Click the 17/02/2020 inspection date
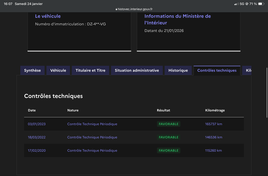Screen dimensions: 268x176 pyautogui.click(x=37, y=151)
